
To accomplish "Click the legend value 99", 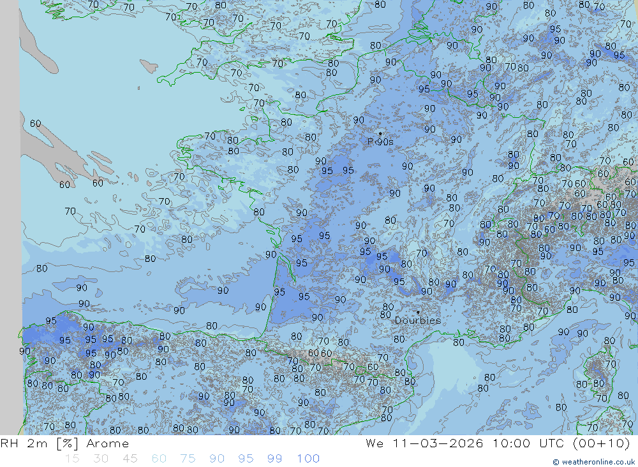I will [x=274, y=459].
